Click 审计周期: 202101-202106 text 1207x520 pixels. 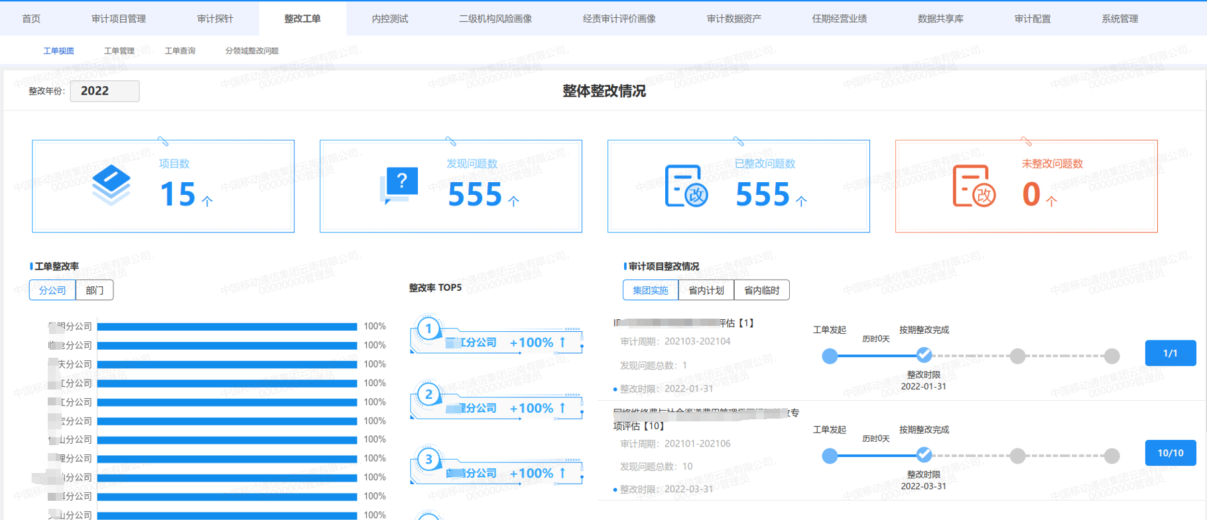[x=675, y=444]
